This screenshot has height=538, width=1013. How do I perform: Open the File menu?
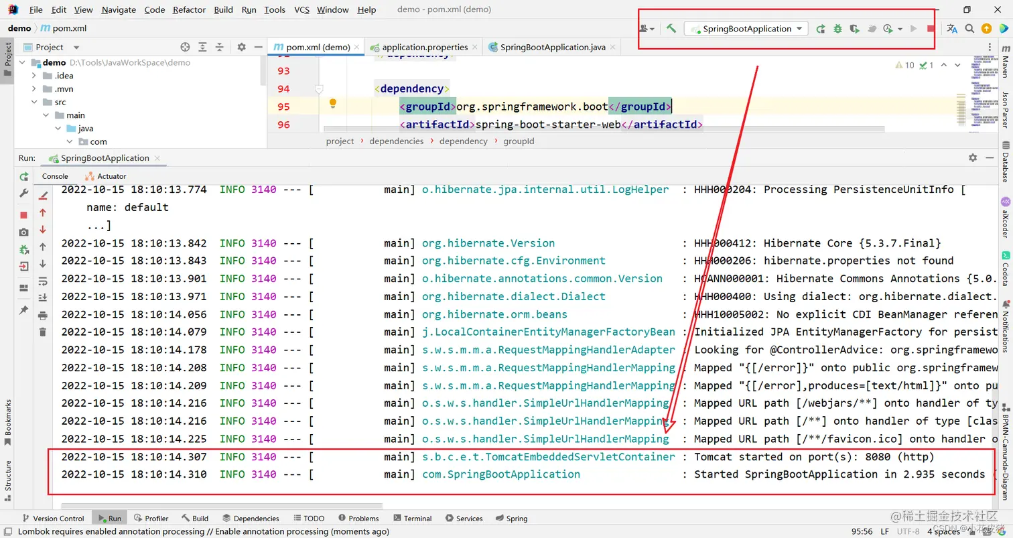[x=36, y=9]
